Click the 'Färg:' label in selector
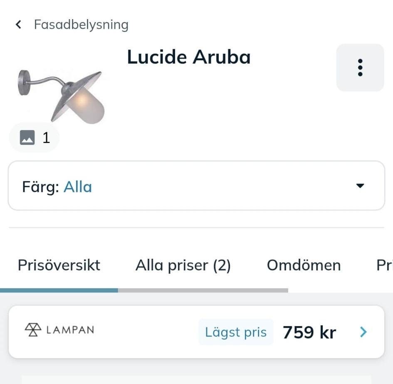 coord(41,187)
